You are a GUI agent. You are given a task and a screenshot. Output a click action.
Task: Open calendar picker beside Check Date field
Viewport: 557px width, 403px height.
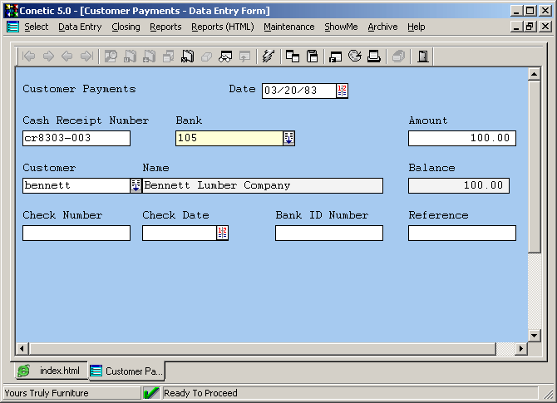coord(222,233)
